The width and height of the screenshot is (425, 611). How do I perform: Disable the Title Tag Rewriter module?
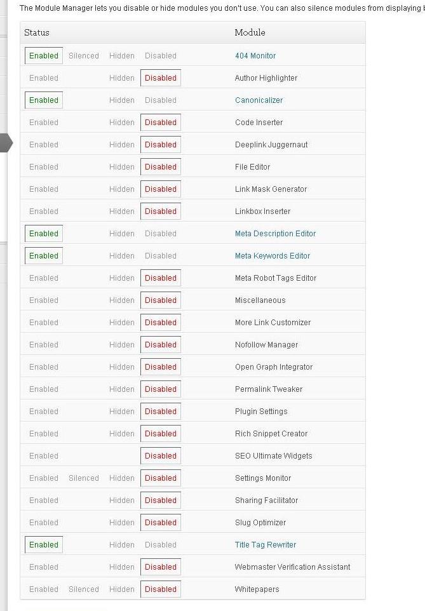coord(160,545)
